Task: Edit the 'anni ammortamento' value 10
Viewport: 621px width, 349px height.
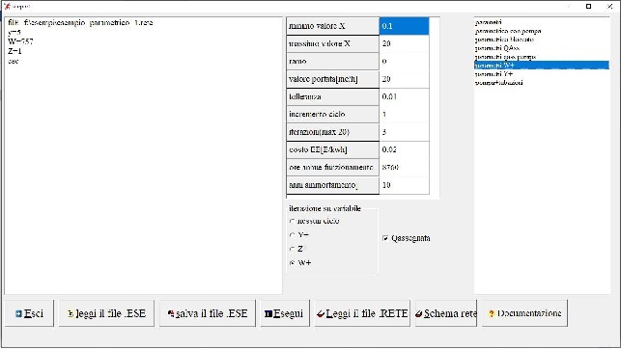Action: coord(404,185)
